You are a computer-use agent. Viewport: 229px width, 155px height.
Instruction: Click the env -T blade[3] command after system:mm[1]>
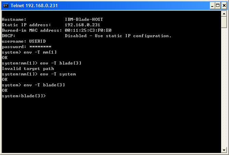pos(61,63)
